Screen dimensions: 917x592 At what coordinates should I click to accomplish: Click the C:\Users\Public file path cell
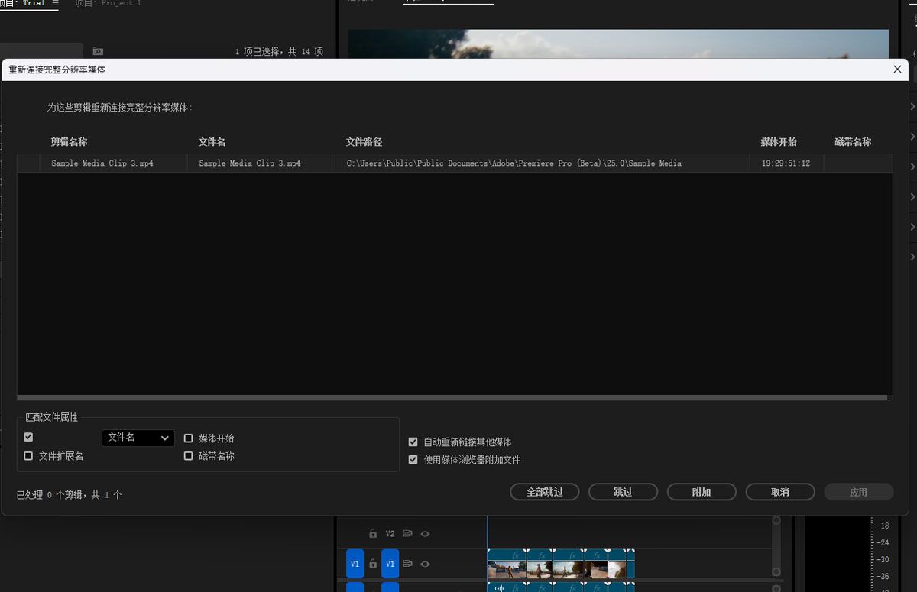click(514, 163)
